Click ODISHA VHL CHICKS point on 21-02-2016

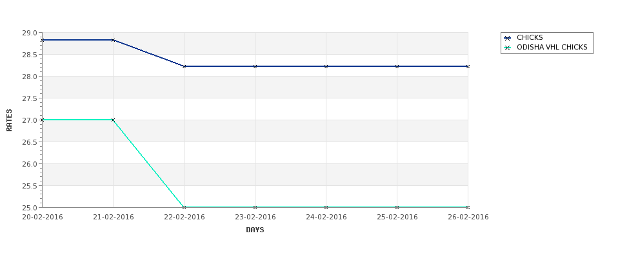(x=113, y=120)
